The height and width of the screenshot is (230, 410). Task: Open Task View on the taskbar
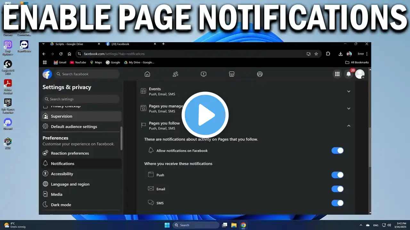coord(225,225)
